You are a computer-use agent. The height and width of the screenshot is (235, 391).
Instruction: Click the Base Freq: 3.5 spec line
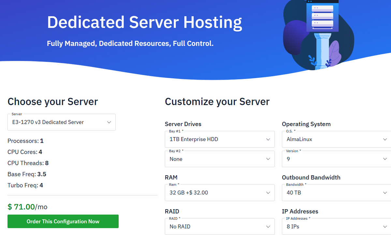coord(27,174)
